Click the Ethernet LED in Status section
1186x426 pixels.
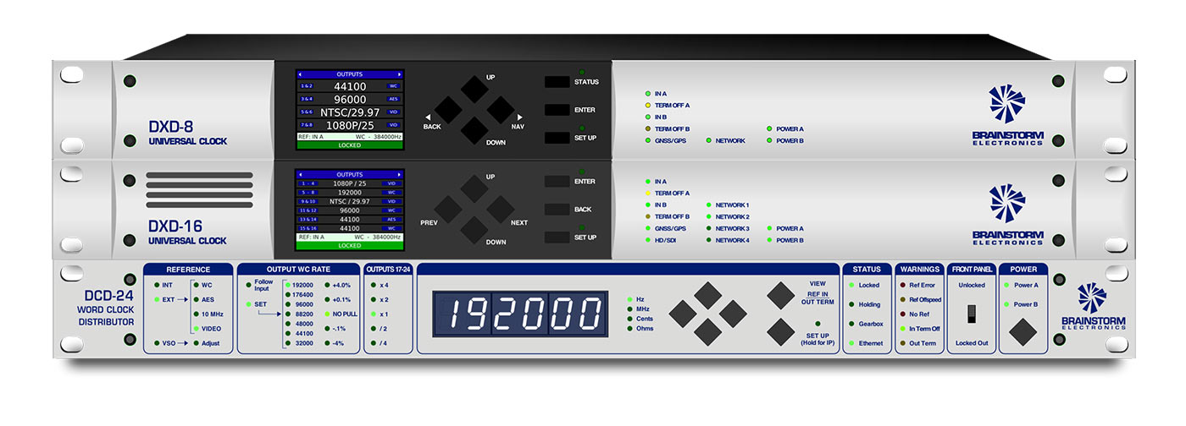[851, 343]
